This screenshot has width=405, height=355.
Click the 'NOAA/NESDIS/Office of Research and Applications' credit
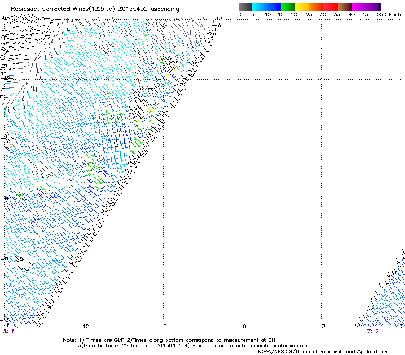pyautogui.click(x=322, y=352)
